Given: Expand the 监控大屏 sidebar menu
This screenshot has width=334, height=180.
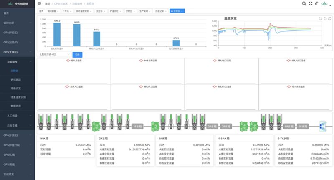Looking at the screenshot, I should 18,23.
